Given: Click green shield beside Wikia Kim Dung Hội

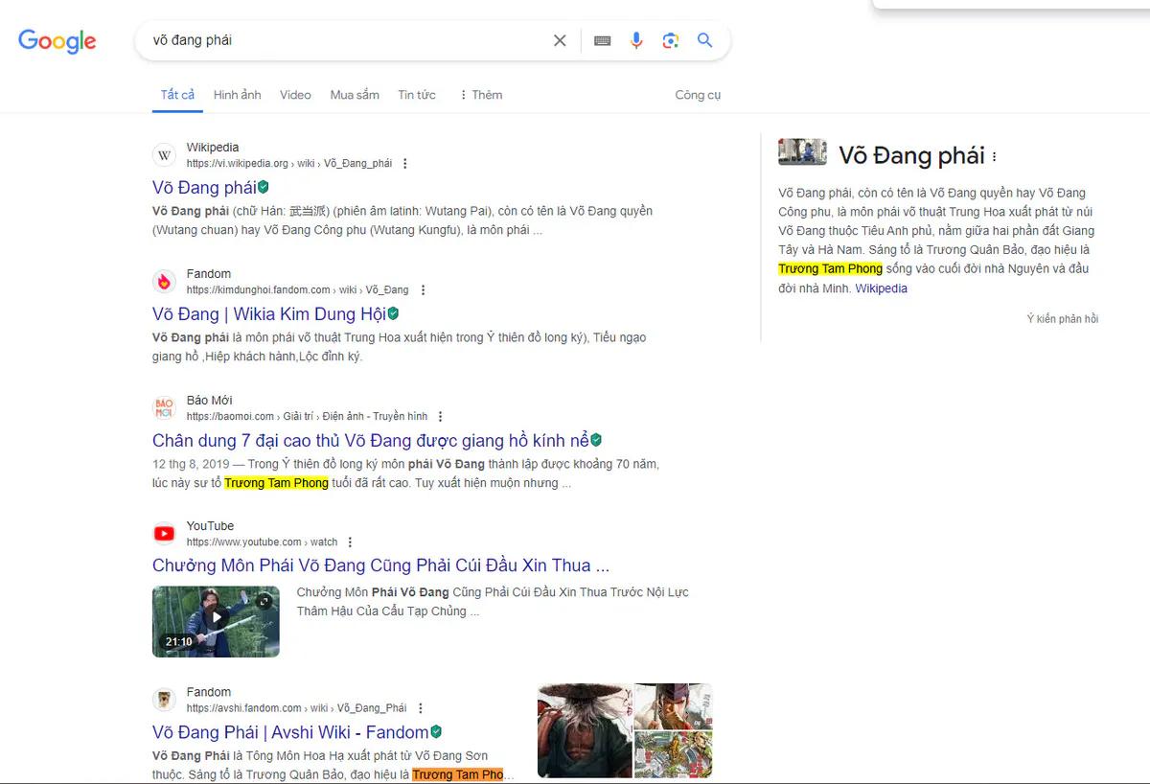Looking at the screenshot, I should (x=393, y=313).
